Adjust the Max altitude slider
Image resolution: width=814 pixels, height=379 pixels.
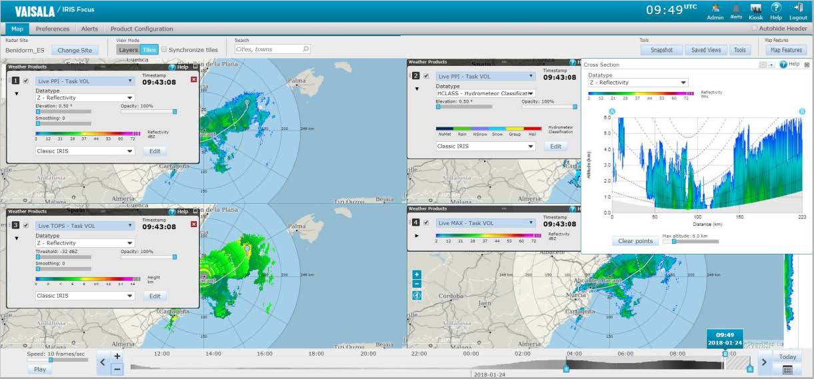click(674, 242)
